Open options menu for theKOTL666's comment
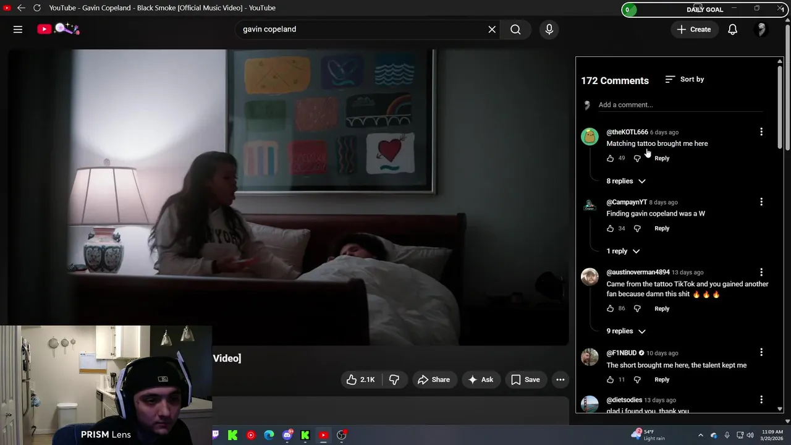The width and height of the screenshot is (791, 445). point(761,132)
